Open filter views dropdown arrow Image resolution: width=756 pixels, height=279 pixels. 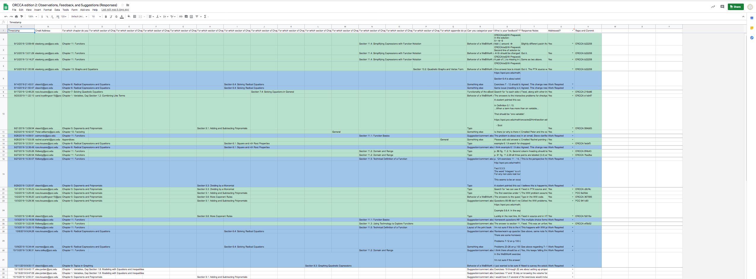201,17
